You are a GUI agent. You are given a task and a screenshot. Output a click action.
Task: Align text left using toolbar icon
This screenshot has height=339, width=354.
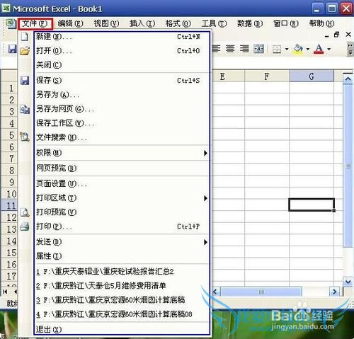pyautogui.click(x=216, y=49)
